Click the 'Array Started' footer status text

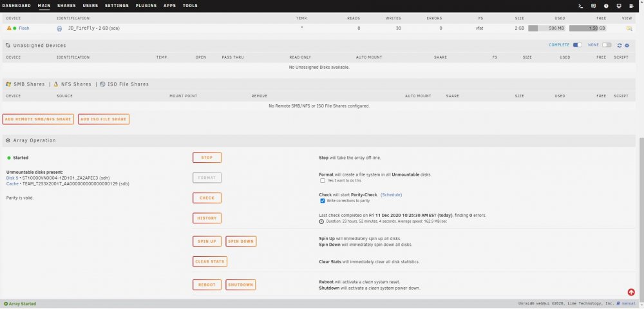tap(23, 304)
